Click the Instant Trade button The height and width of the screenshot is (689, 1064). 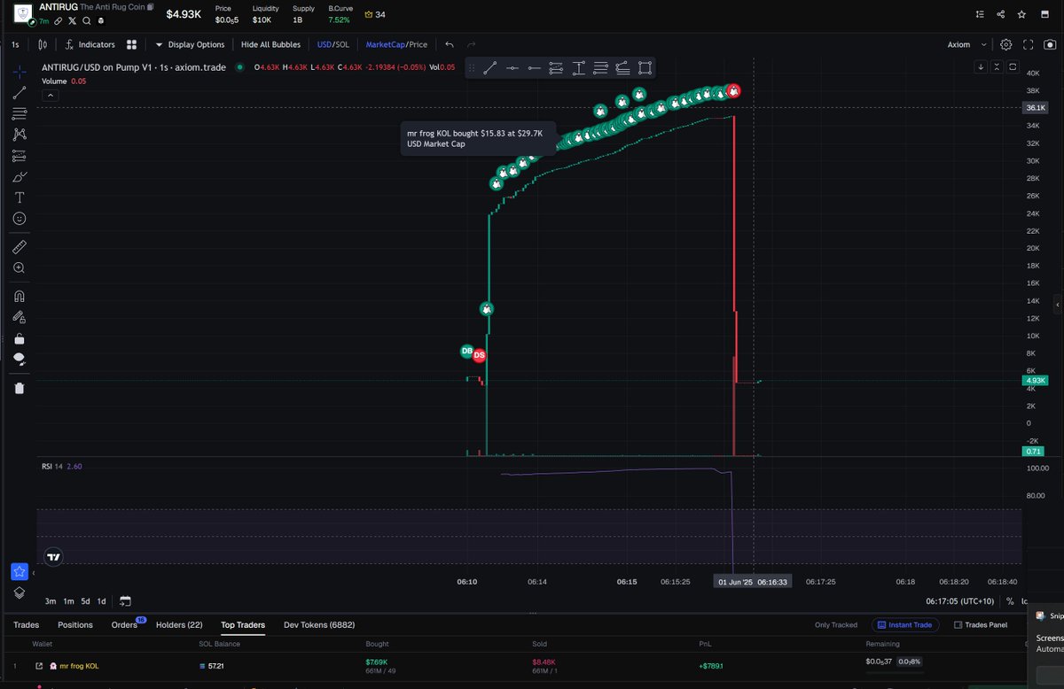[904, 625]
